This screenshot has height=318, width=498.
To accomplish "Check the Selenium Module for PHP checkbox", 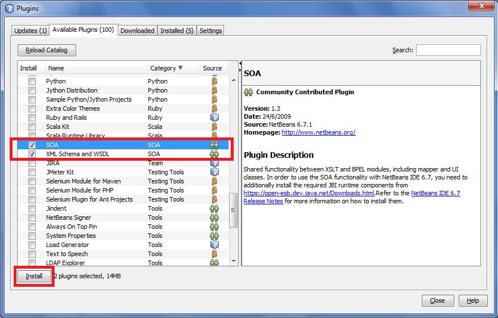I will 32,190.
